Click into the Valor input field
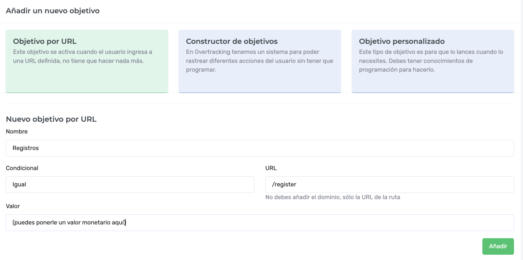 [260, 222]
